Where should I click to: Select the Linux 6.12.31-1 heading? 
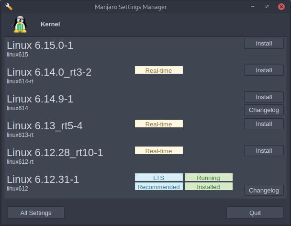(x=43, y=180)
